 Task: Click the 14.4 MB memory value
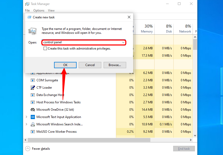pos(147,110)
